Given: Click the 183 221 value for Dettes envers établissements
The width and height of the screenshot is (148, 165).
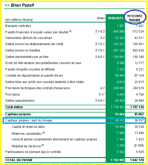Looking at the screenshot, I should tap(119, 44).
